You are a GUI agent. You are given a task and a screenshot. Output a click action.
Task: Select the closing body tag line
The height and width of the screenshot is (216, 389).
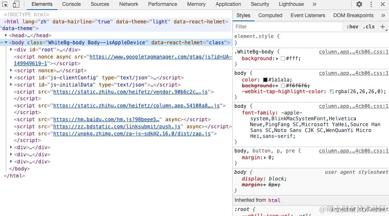[x=19, y=168]
